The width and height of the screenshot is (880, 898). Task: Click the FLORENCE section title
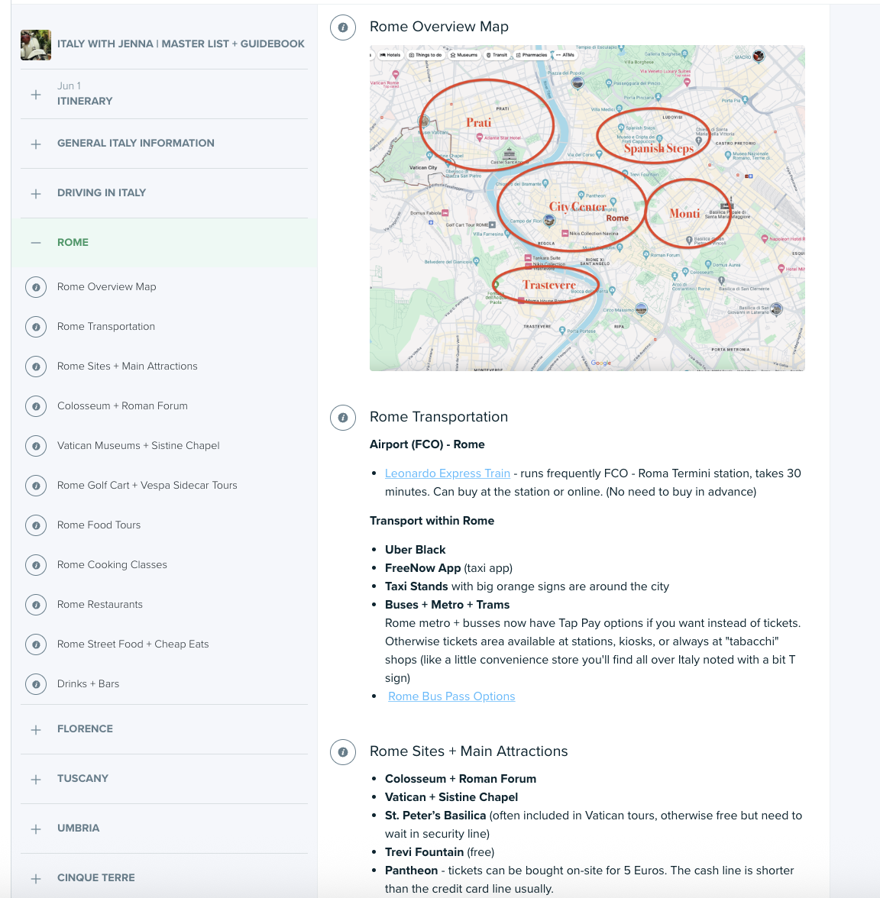[85, 728]
